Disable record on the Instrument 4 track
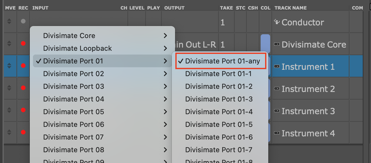Image resolution: width=371 pixels, height=163 pixels. (23, 132)
